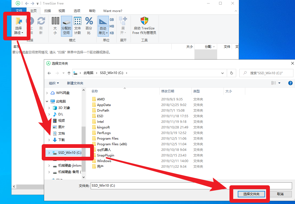Collapse the 此电脑 tree node
The height and width of the screenshot is (204, 295).
[47, 101]
